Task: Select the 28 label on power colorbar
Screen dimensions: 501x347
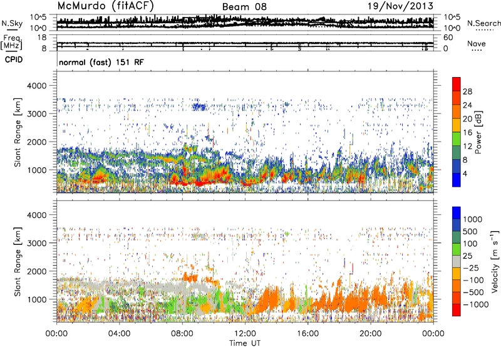Action: [467, 91]
